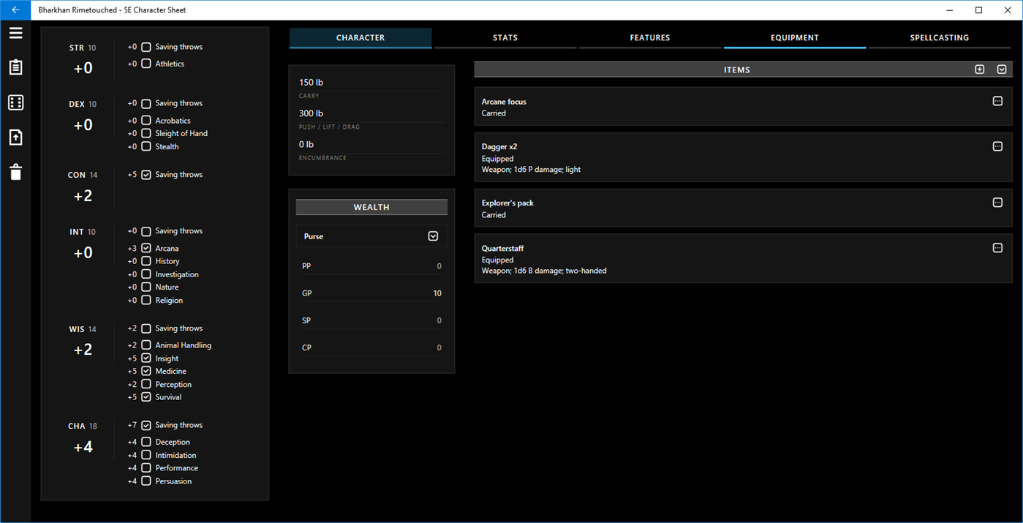1023x523 pixels.
Task: Check the Investigation skill box
Action: pyautogui.click(x=146, y=274)
